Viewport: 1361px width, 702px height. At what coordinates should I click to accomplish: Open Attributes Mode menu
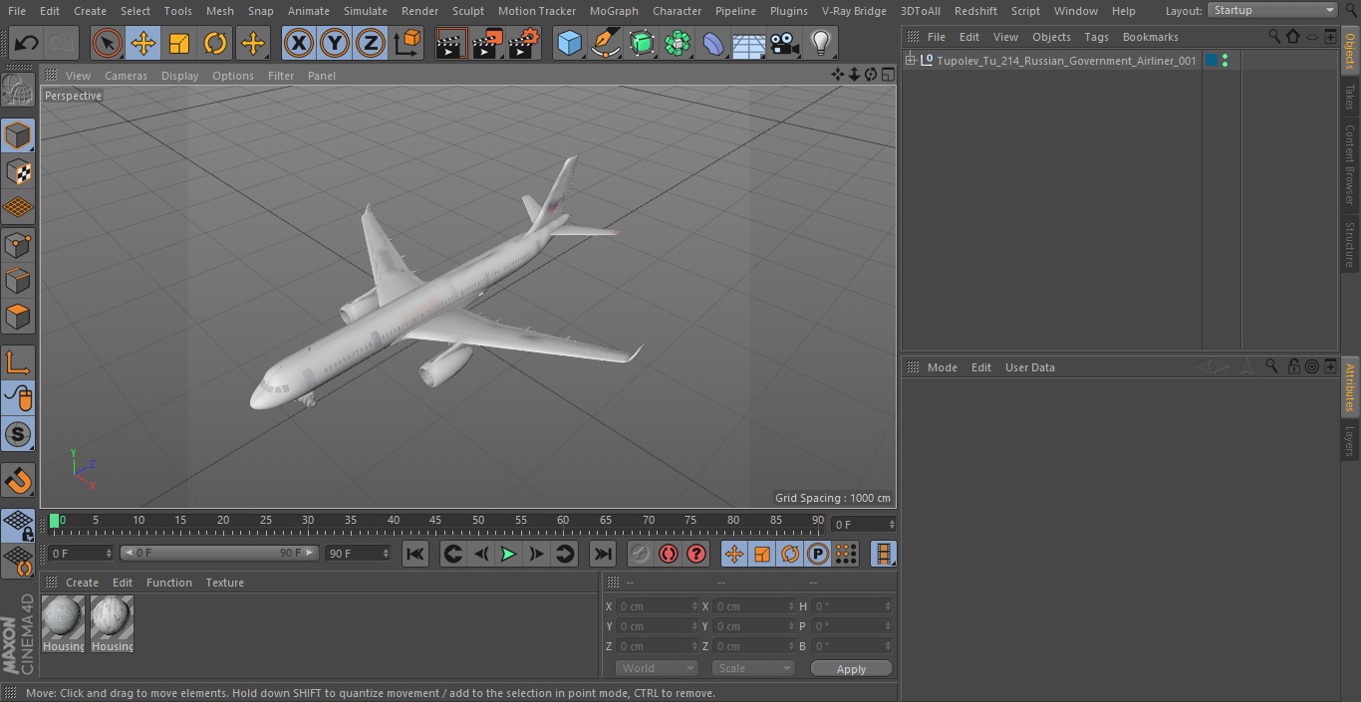pyautogui.click(x=942, y=367)
